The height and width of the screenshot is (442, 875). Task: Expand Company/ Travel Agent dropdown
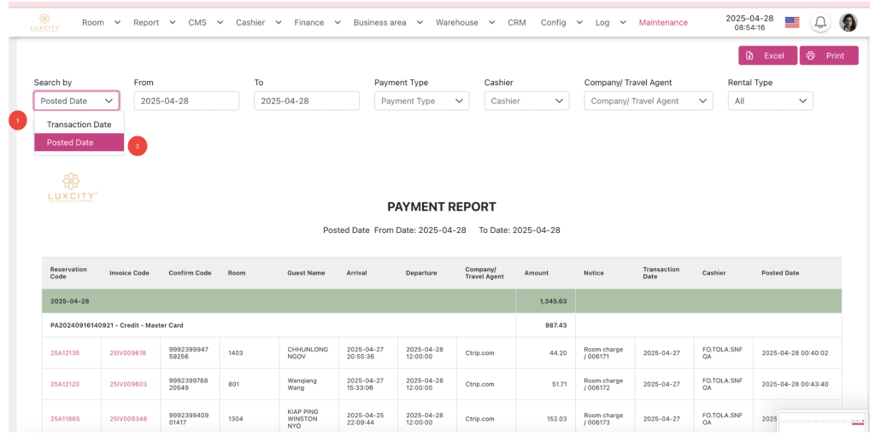pos(649,101)
